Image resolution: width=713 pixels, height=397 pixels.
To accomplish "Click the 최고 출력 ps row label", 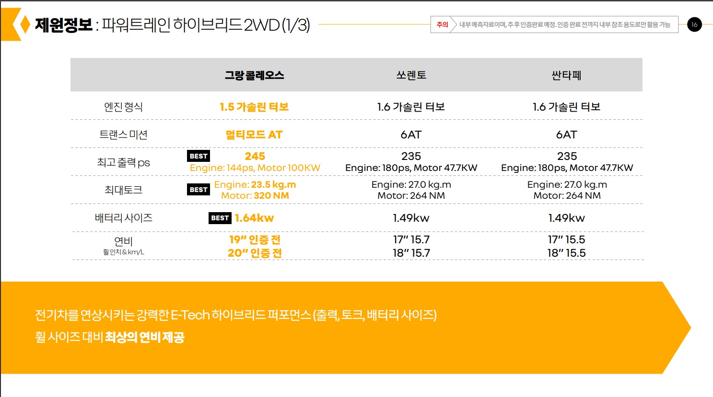I will (x=123, y=162).
